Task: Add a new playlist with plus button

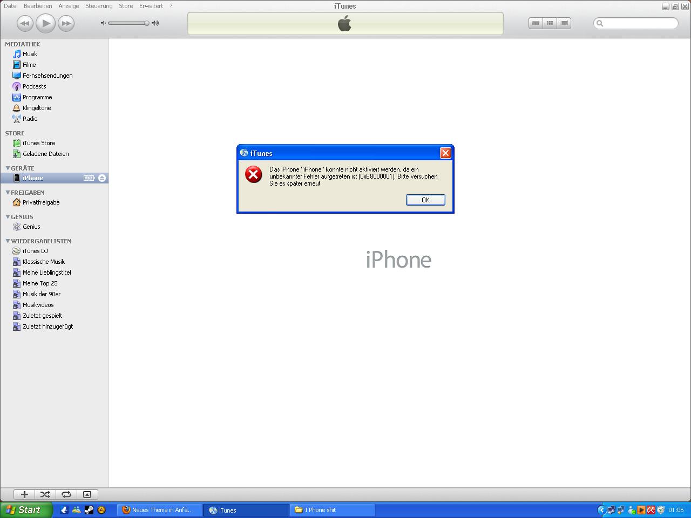Action: tap(24, 494)
